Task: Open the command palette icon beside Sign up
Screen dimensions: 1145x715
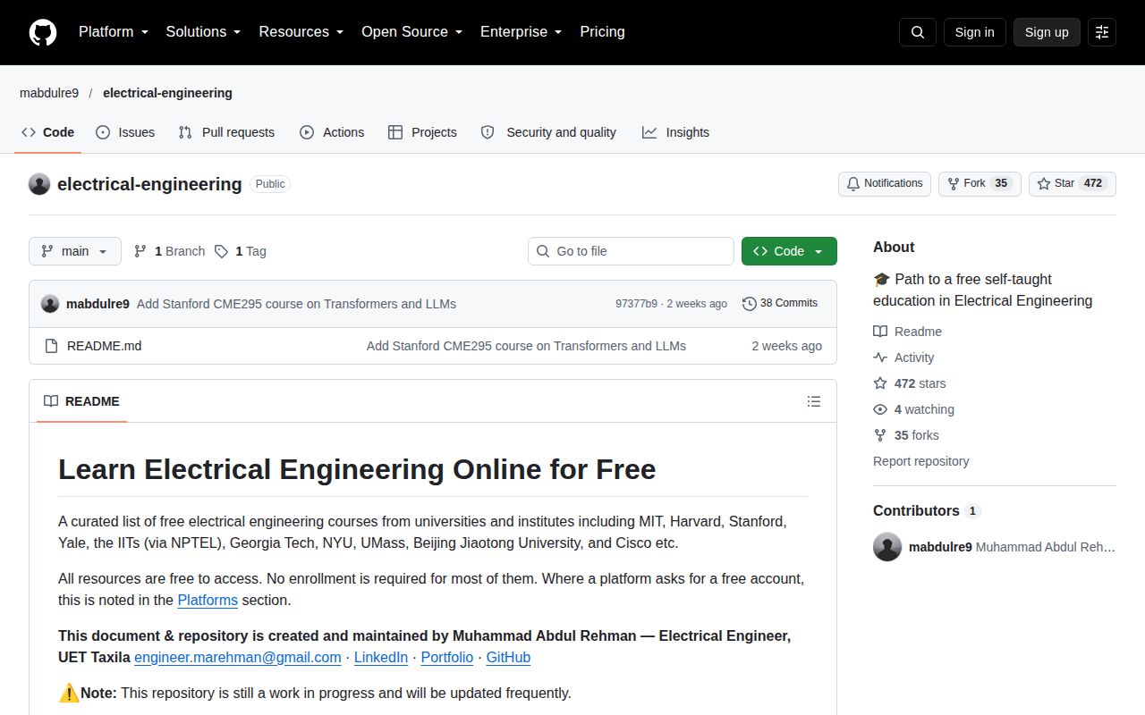Action: point(1102,32)
